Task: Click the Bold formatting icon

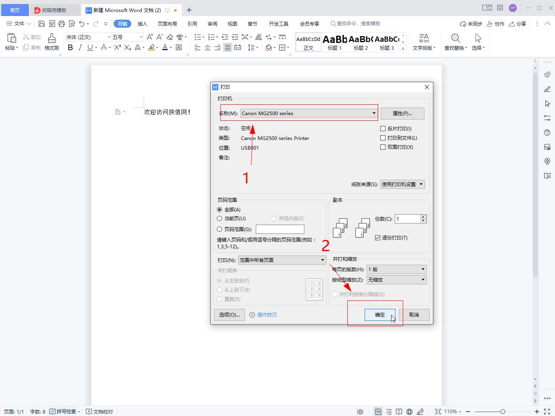Action: [x=70, y=47]
